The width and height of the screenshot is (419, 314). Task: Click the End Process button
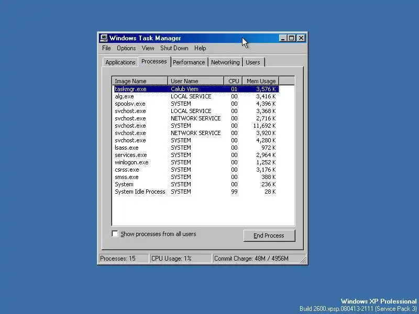pyautogui.click(x=269, y=235)
